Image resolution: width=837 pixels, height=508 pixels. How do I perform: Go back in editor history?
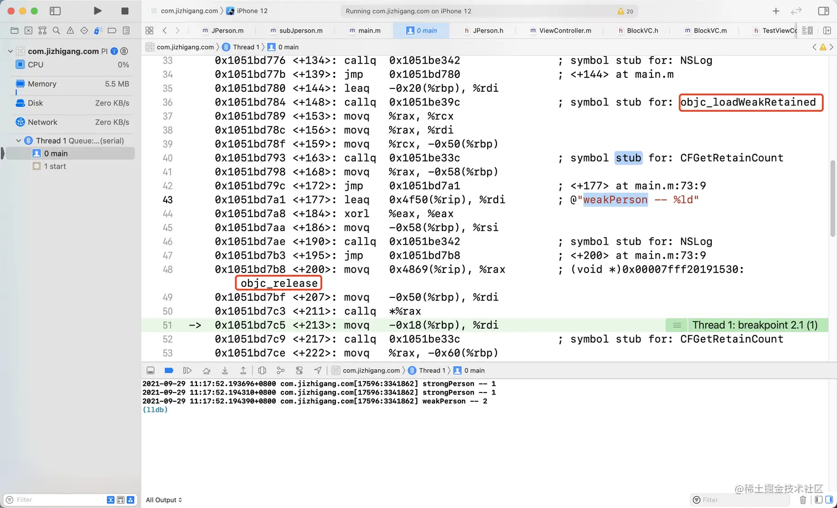164,30
